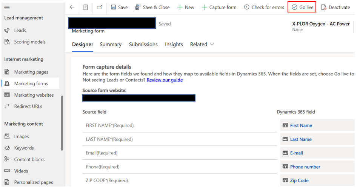The width and height of the screenshot is (357, 188).
Task: Open the Submissions tab
Action: [143, 45]
